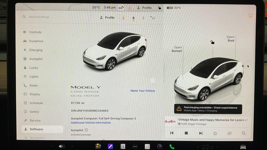The width and height of the screenshot is (267, 150).
Task: Go to Display settings
Action: coord(32,94)
